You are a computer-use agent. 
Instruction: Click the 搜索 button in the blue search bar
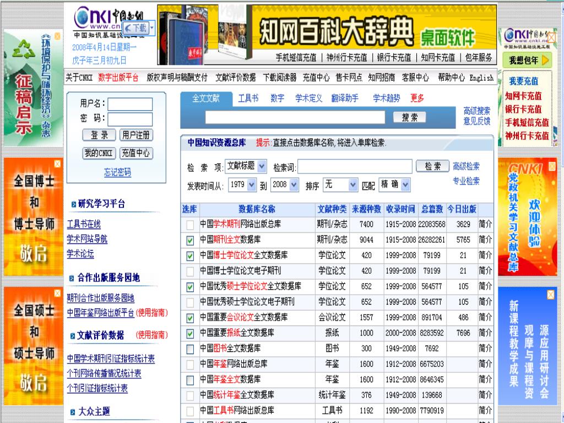[410, 117]
